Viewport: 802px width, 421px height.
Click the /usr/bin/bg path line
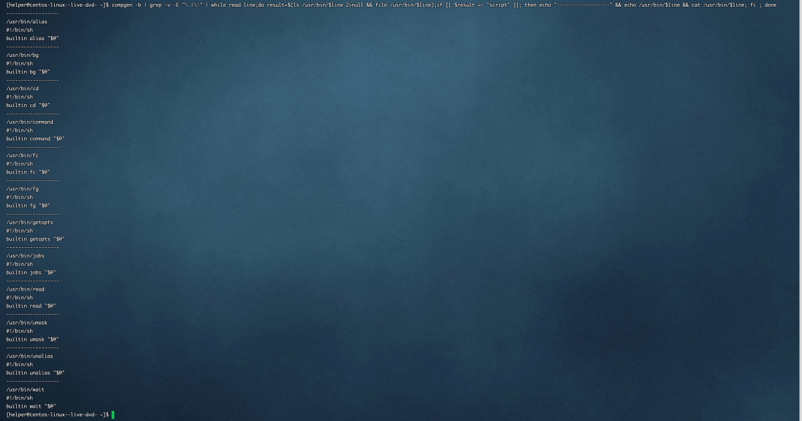pos(23,55)
